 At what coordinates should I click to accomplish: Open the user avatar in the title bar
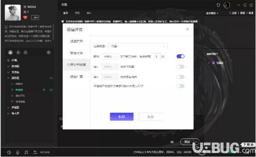coord(227,5)
